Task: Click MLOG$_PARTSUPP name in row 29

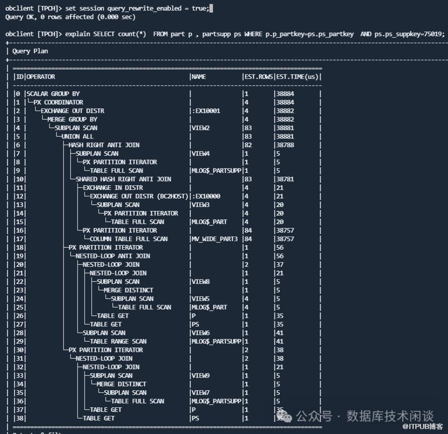Action: tap(216, 341)
